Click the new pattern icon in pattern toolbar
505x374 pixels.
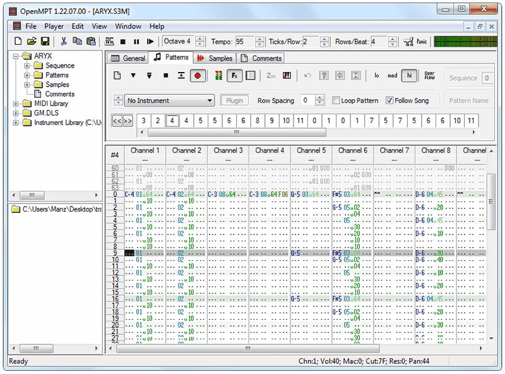coord(117,76)
